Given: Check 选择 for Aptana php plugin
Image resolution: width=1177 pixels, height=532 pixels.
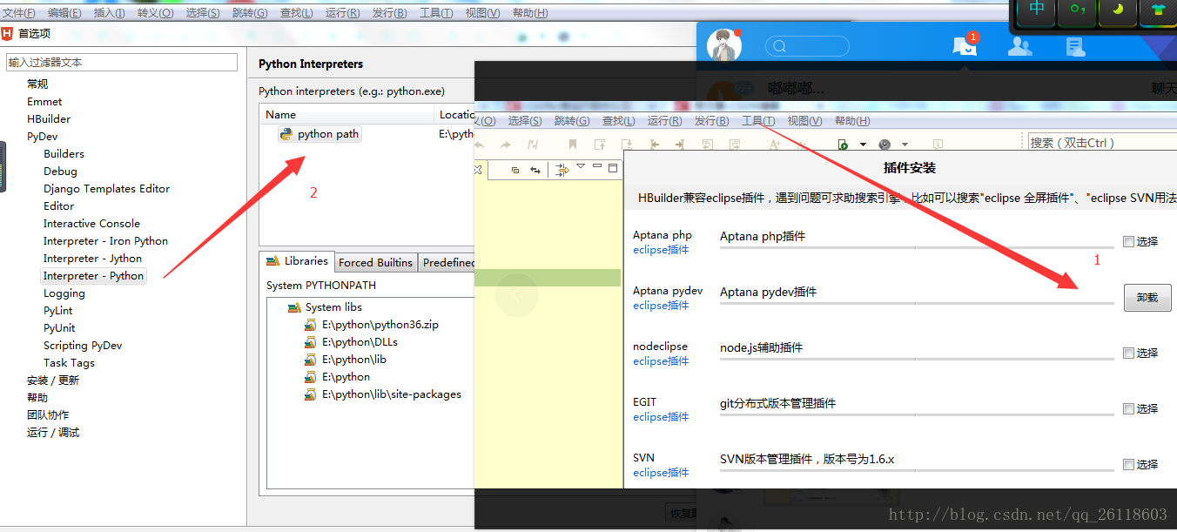Looking at the screenshot, I should [1128, 241].
